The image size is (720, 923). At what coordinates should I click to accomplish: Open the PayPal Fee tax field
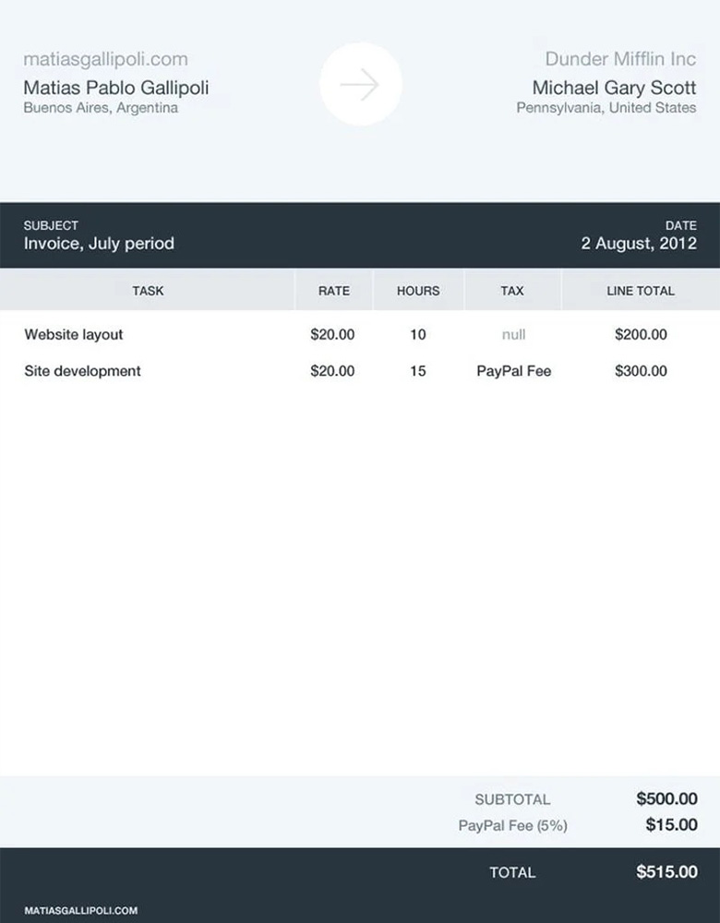(513, 371)
